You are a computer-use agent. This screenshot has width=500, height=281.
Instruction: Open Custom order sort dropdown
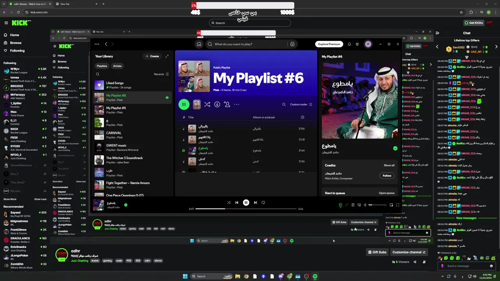click(301, 104)
